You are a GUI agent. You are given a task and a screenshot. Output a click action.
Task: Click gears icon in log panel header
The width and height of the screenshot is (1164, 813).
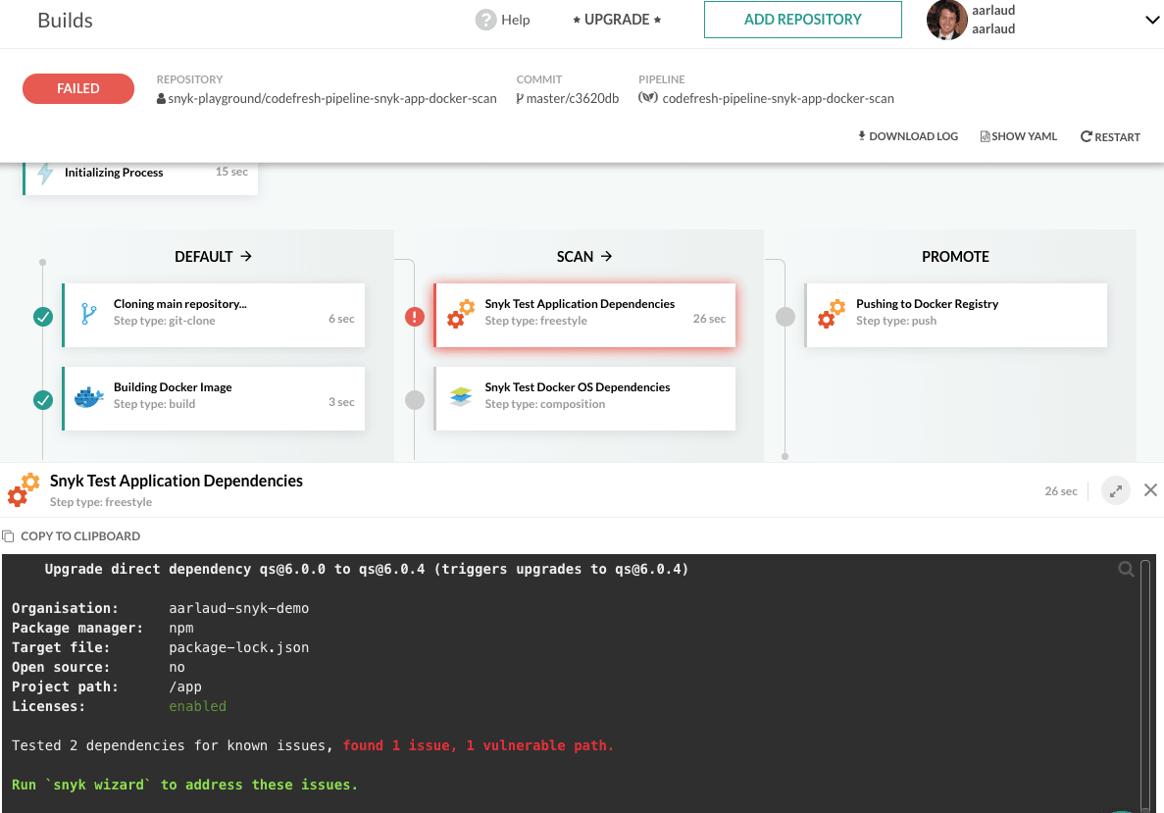click(23, 490)
